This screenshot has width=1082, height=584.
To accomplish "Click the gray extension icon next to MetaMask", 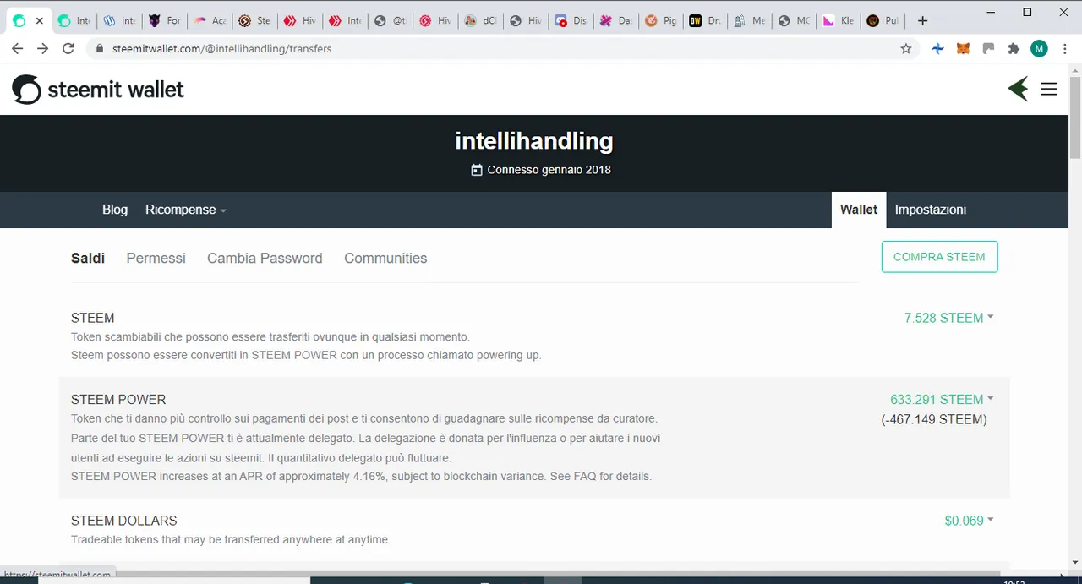I will (x=988, y=49).
